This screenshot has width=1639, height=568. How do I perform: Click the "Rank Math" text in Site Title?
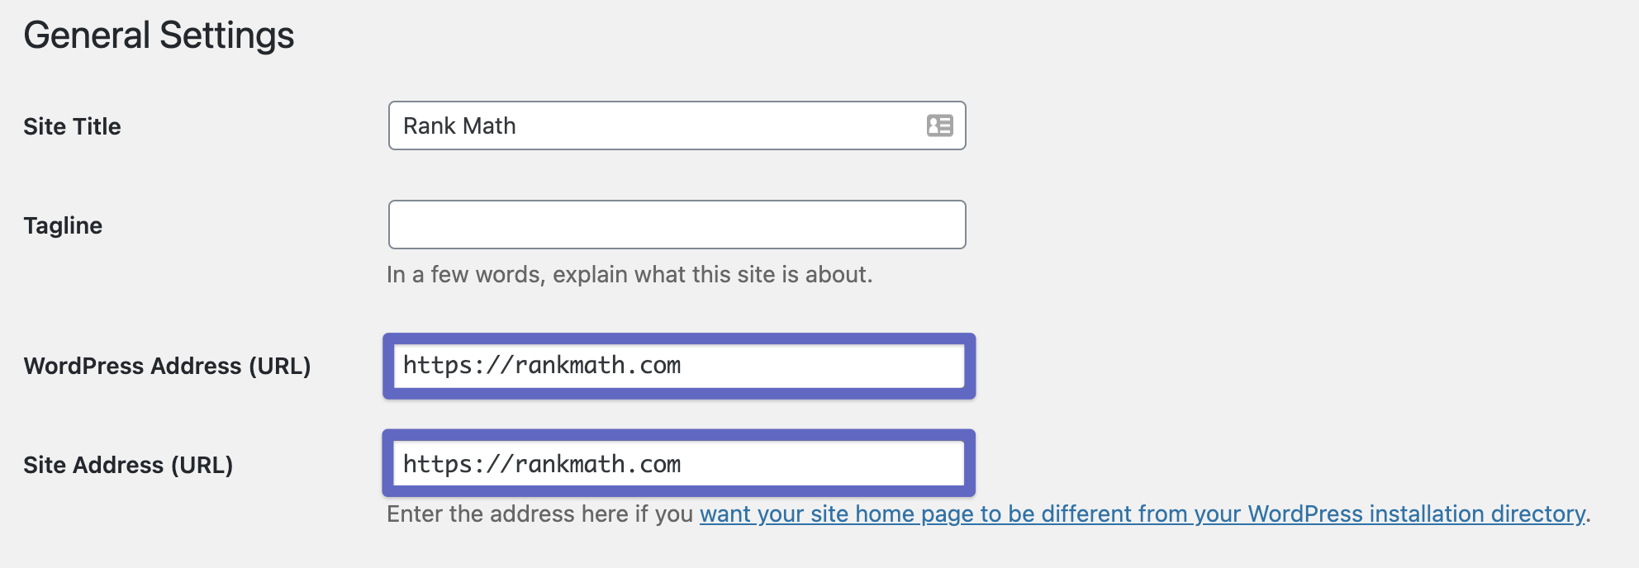[x=459, y=125]
